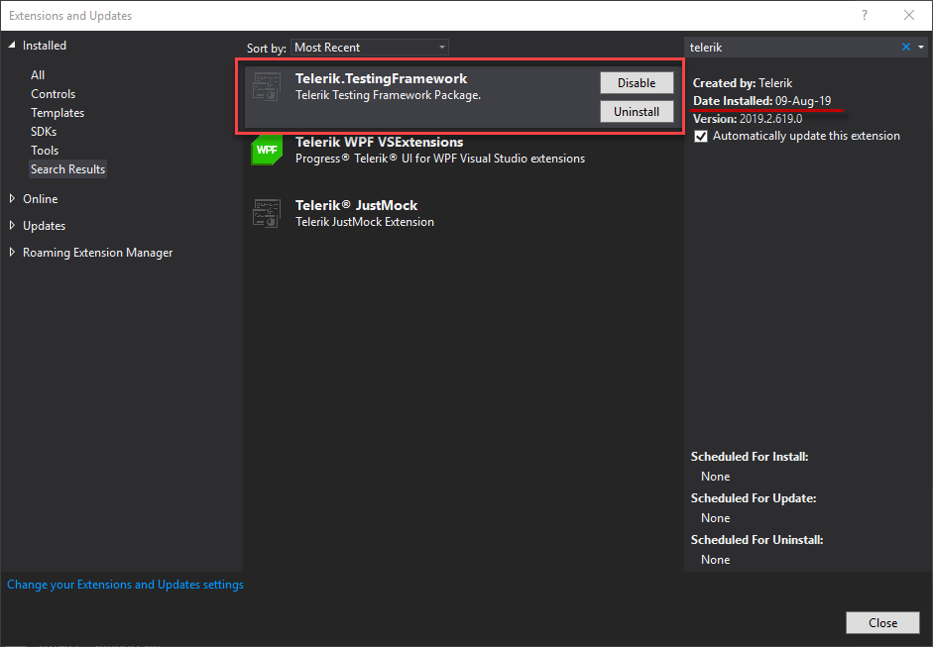Clear the search box with the X icon
Viewport: 933px width, 647px height.
point(906,47)
